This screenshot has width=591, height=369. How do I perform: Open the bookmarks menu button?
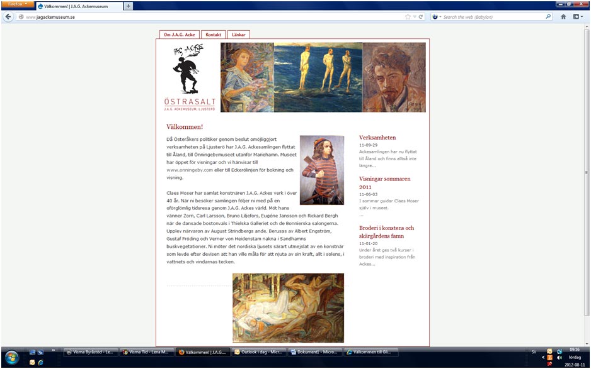coord(577,17)
